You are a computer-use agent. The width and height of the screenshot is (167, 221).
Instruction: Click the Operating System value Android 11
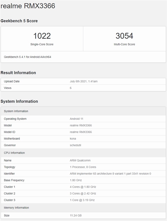pyautogui.click(x=76, y=119)
